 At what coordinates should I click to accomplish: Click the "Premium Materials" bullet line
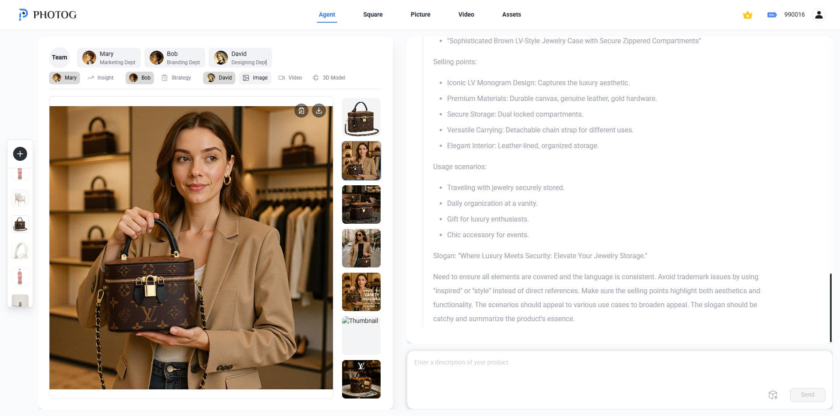coord(552,98)
